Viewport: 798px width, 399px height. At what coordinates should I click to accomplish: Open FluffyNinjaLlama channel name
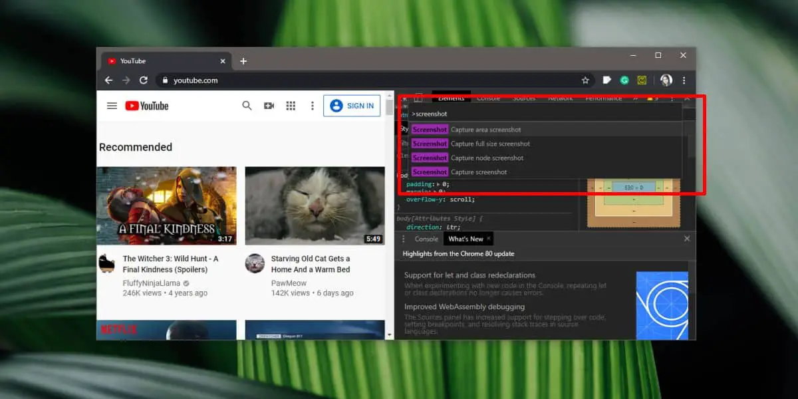tap(151, 282)
